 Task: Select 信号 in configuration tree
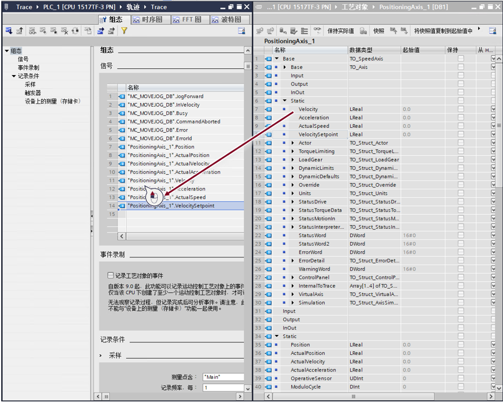[23, 59]
